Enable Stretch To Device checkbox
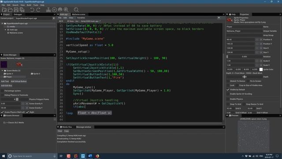This screenshot has width=282, height=159. click(228, 81)
